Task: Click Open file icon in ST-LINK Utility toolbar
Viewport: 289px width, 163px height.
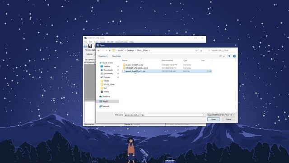Action: 85,46
